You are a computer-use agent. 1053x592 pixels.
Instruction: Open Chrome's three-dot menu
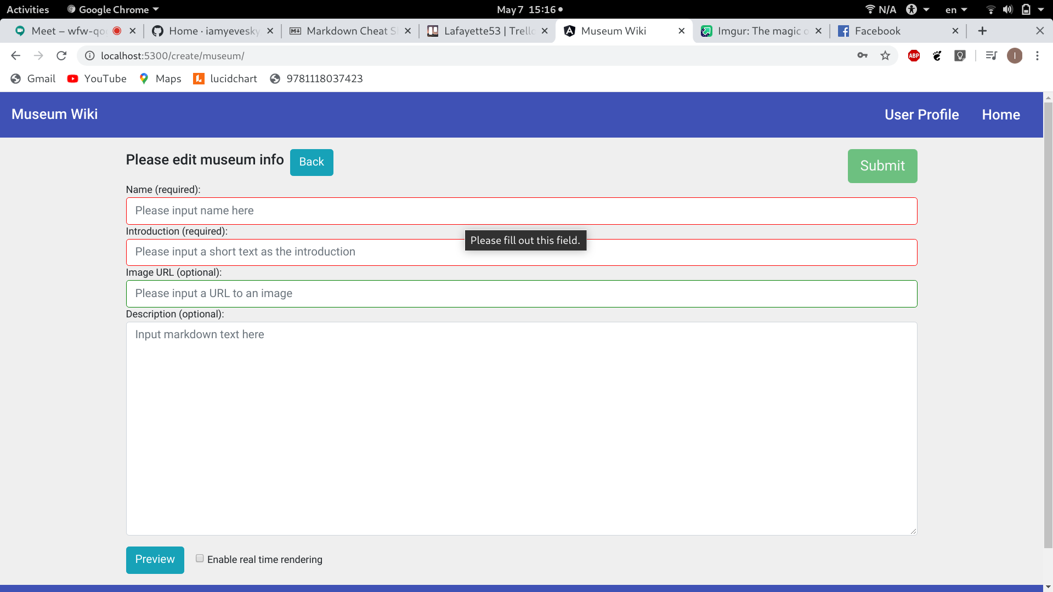click(1037, 55)
